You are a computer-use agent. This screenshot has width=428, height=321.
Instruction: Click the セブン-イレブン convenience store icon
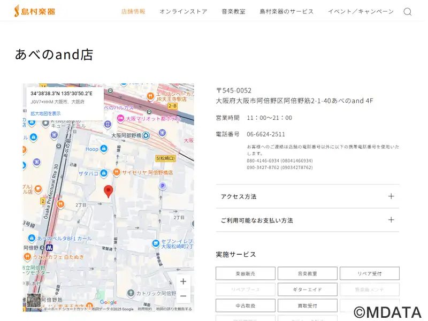pos(156,243)
